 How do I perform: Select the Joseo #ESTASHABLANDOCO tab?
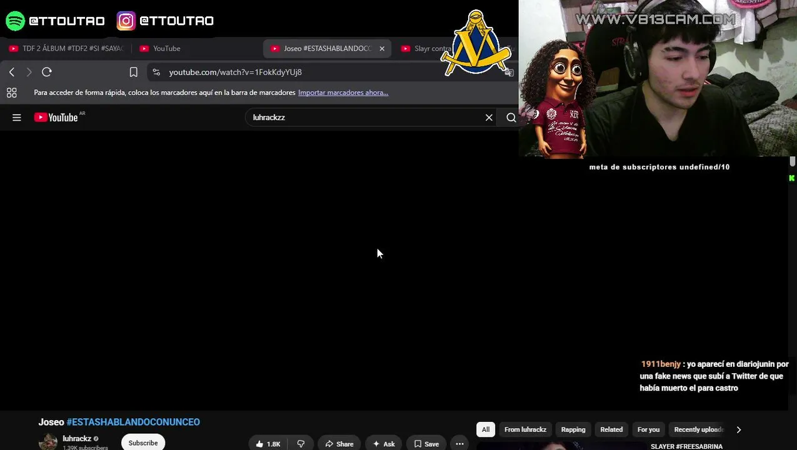point(326,49)
